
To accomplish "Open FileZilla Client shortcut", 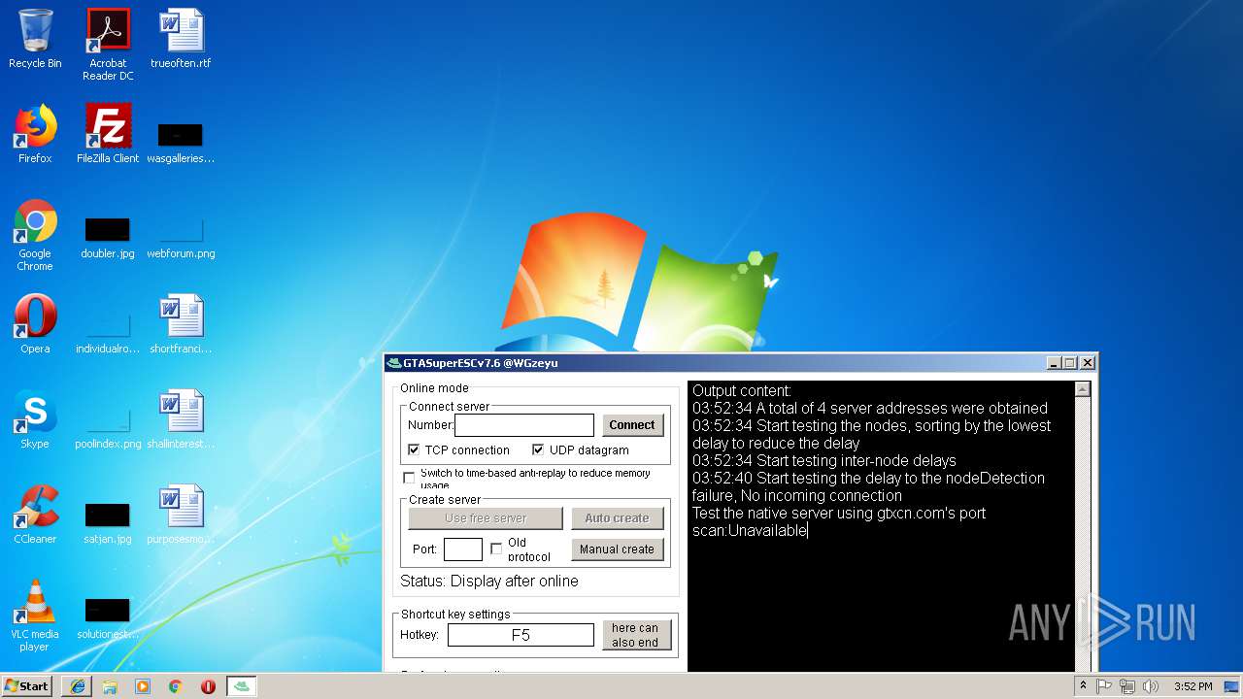I will [x=108, y=134].
